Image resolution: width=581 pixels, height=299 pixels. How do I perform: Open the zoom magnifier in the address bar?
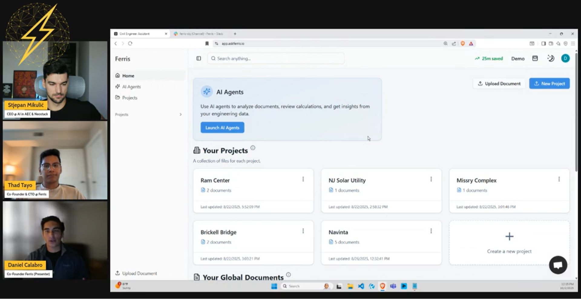pos(445,44)
